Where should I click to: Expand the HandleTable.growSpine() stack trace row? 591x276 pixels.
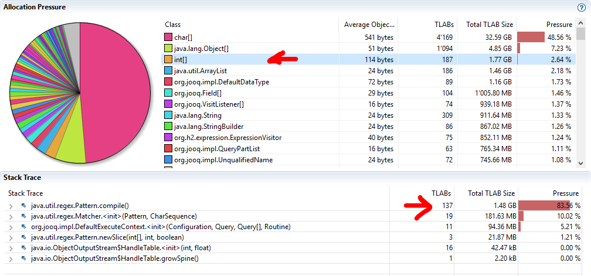tap(11, 259)
